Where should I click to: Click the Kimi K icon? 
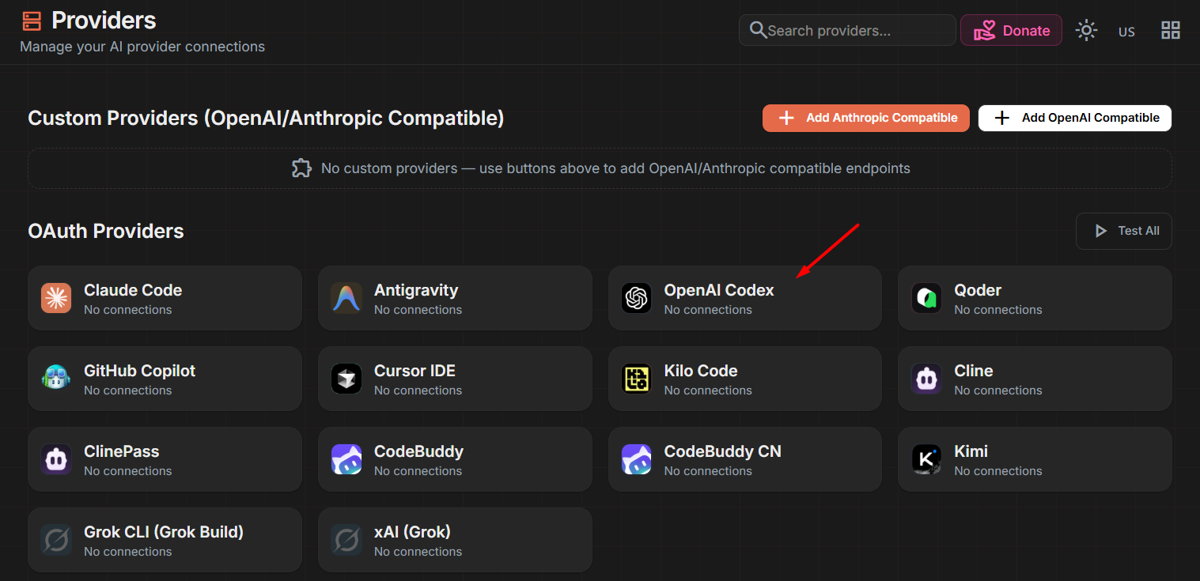click(926, 459)
